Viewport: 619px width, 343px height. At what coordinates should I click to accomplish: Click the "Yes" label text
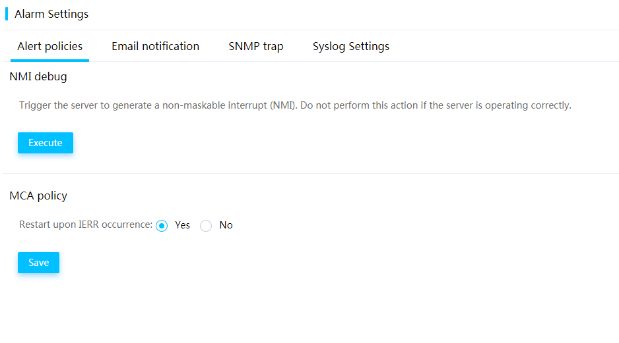coord(182,225)
